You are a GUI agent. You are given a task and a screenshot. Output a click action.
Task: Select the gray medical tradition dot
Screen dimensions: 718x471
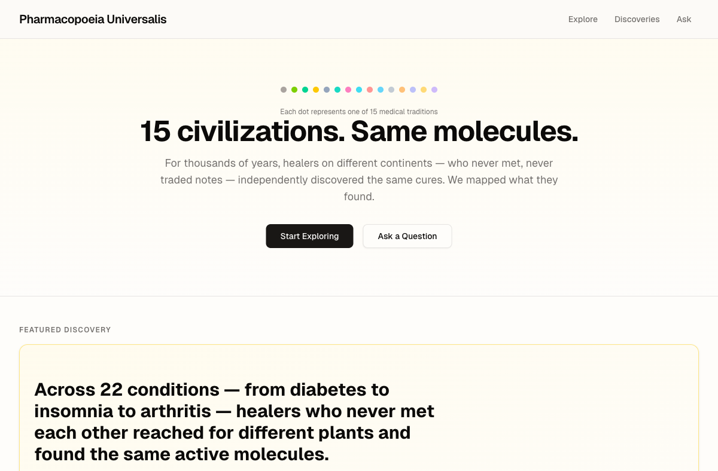283,90
